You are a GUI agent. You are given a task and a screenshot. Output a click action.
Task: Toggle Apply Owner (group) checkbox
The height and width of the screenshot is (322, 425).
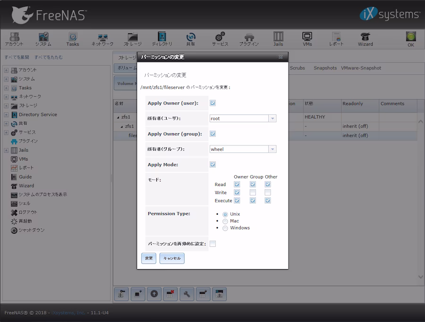click(213, 134)
